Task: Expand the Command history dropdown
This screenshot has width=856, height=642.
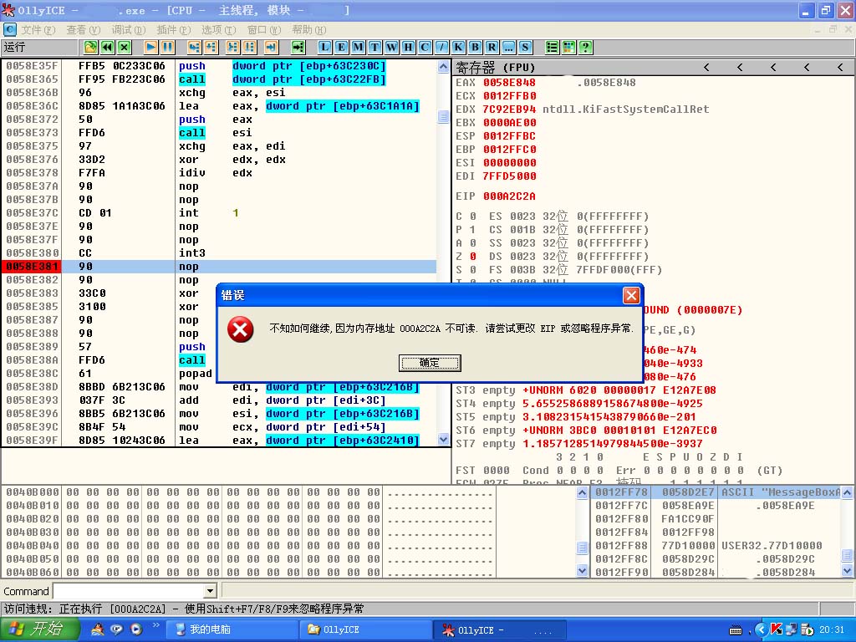Action: click(x=210, y=591)
